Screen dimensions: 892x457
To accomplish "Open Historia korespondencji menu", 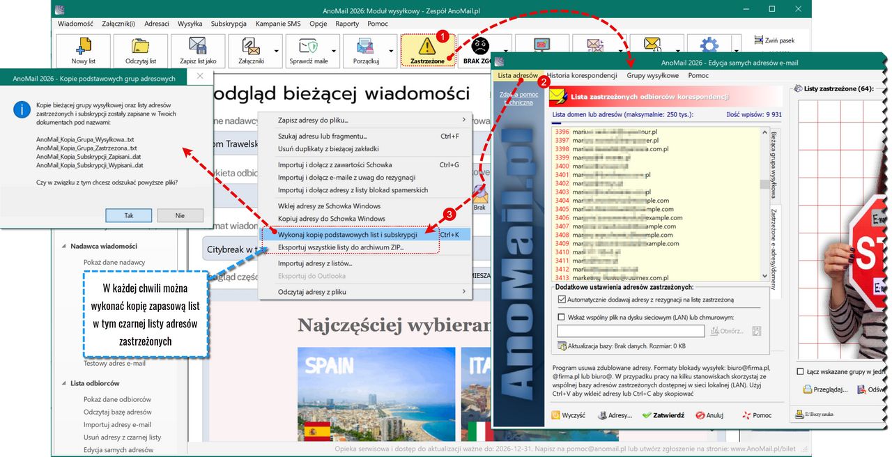I will click(582, 75).
